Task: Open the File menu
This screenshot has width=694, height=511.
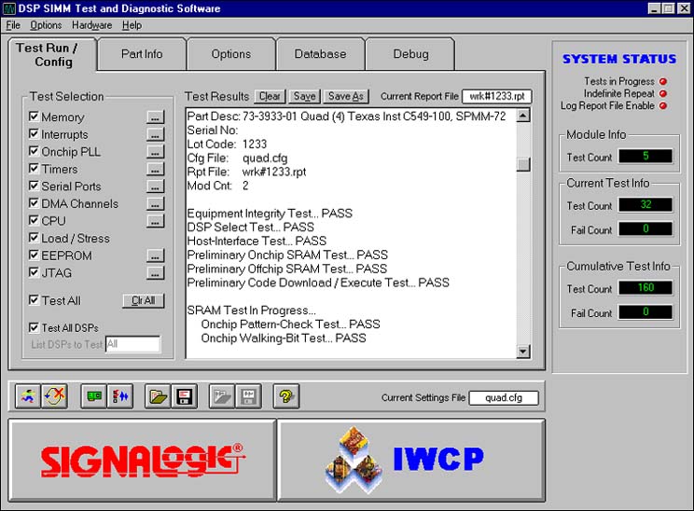Action: (13, 25)
